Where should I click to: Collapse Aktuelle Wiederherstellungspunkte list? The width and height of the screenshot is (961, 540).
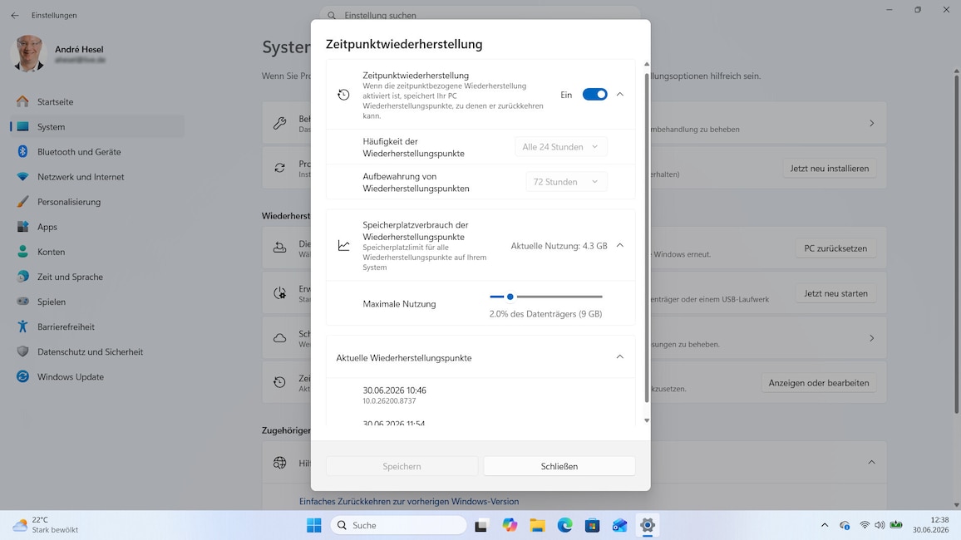(619, 357)
